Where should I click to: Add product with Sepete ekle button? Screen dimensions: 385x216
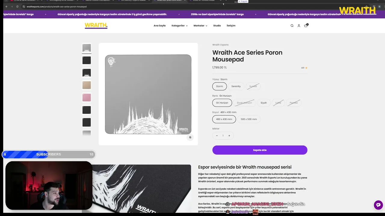point(260,150)
